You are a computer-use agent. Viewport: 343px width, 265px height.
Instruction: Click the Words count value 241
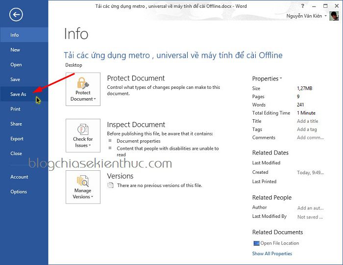point(300,105)
